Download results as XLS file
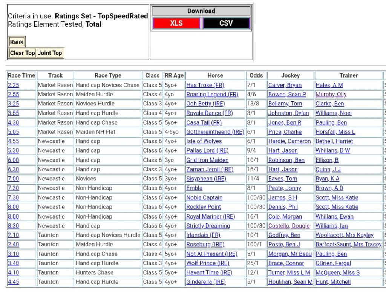The image size is (386, 292). click(176, 23)
